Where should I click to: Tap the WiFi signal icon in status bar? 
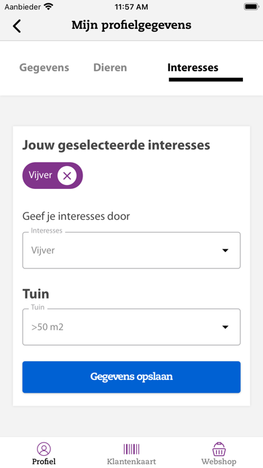[x=48, y=6]
